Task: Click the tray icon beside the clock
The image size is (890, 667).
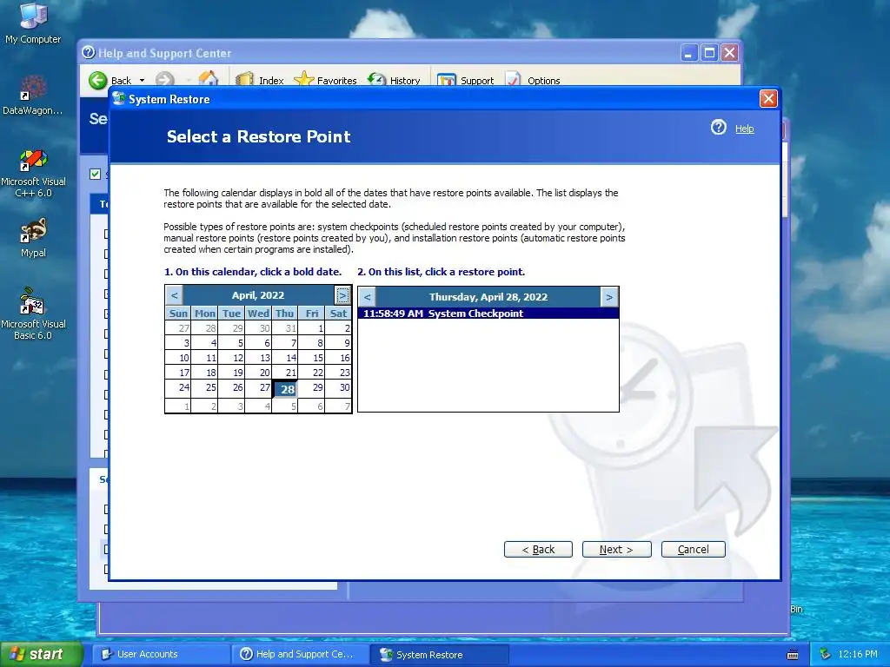Action: [826, 654]
